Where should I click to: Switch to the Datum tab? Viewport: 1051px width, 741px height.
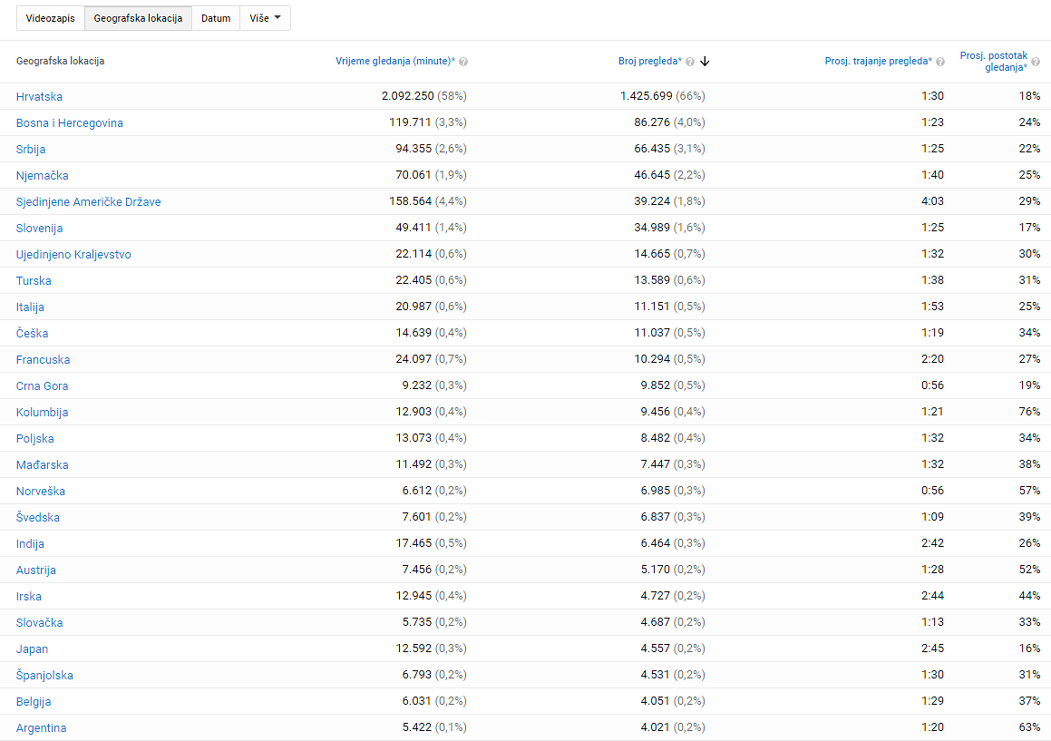click(216, 18)
